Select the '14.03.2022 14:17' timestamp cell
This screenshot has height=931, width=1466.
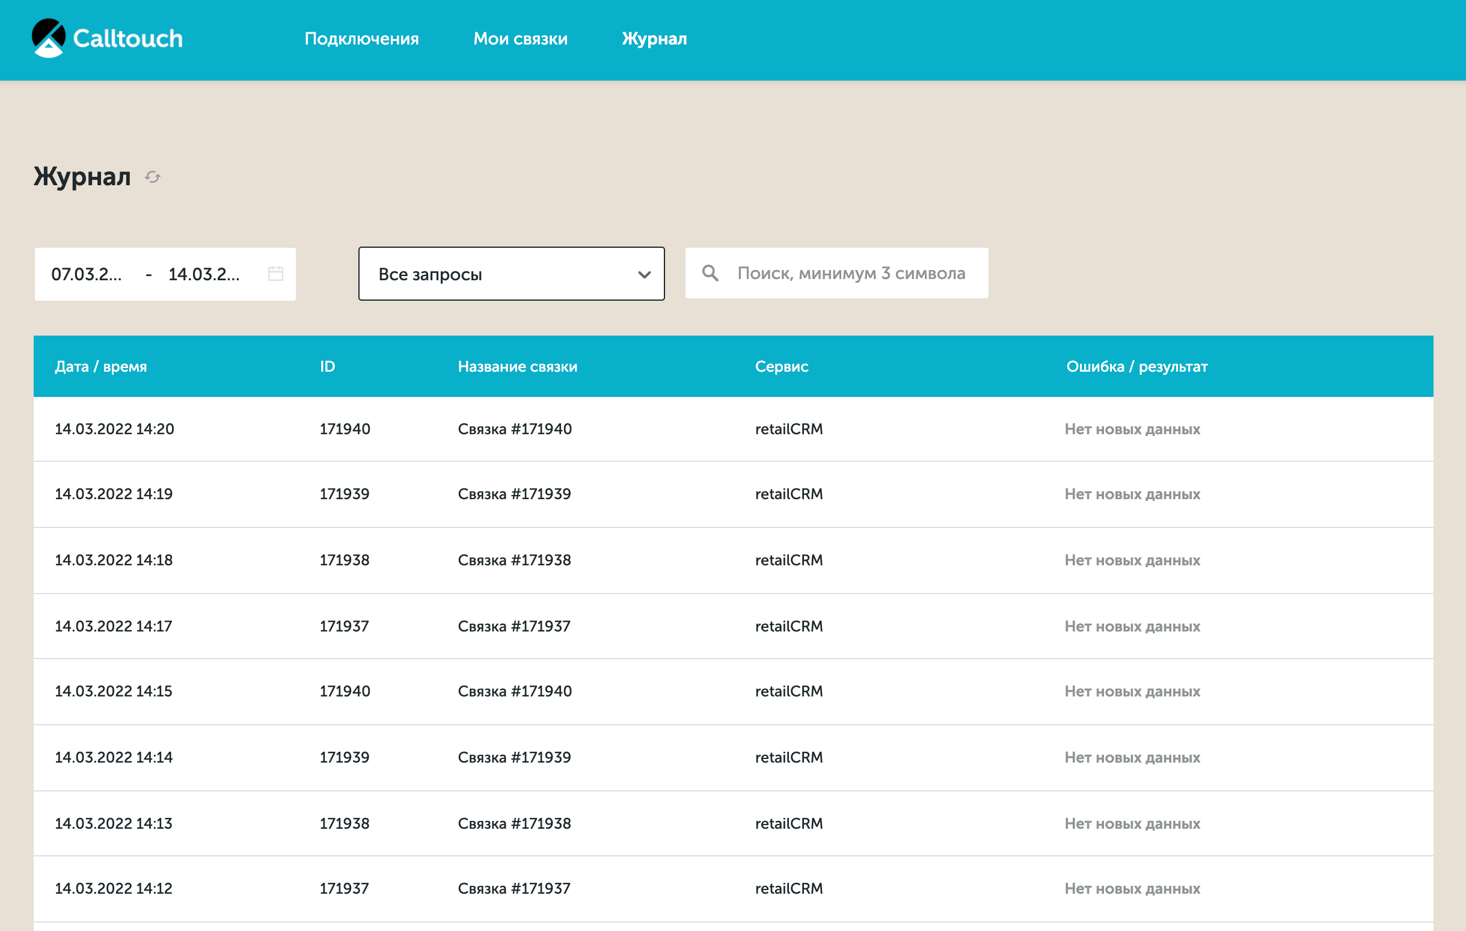click(x=114, y=627)
